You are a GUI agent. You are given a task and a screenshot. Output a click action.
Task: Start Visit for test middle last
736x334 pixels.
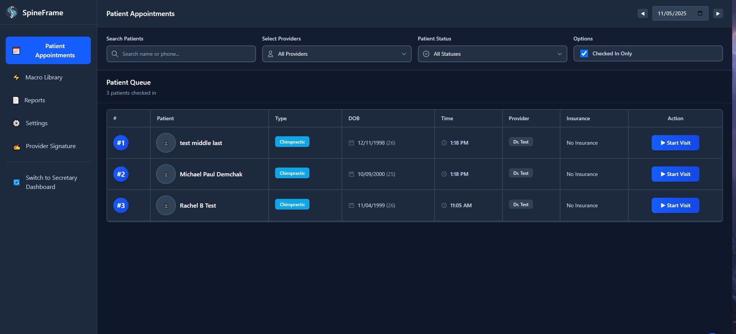pyautogui.click(x=675, y=143)
